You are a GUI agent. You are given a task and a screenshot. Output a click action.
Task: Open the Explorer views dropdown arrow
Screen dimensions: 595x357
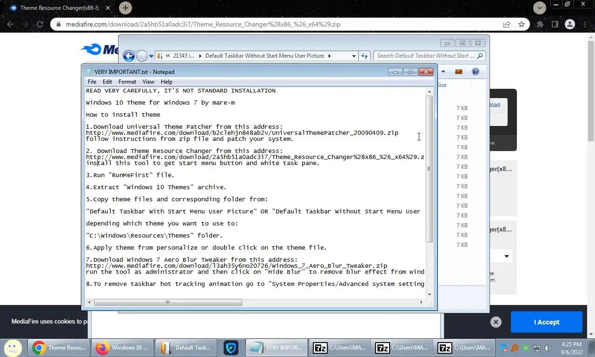[x=443, y=72]
